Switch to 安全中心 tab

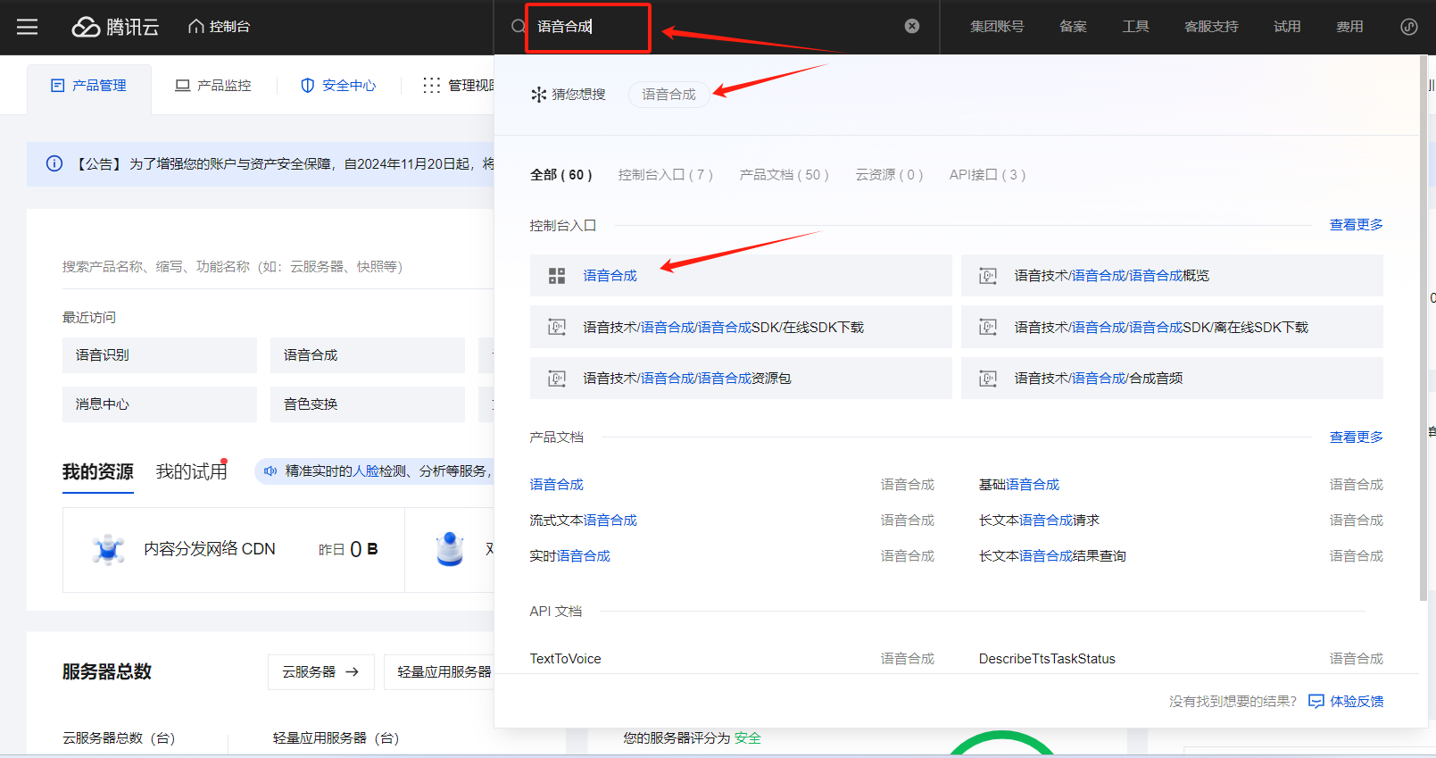[338, 86]
